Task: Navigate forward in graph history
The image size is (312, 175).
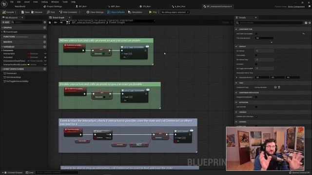Action: 61,23
